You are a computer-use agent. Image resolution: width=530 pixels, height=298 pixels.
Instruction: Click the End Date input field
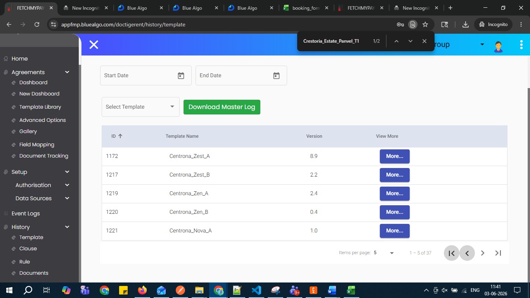pyautogui.click(x=241, y=76)
